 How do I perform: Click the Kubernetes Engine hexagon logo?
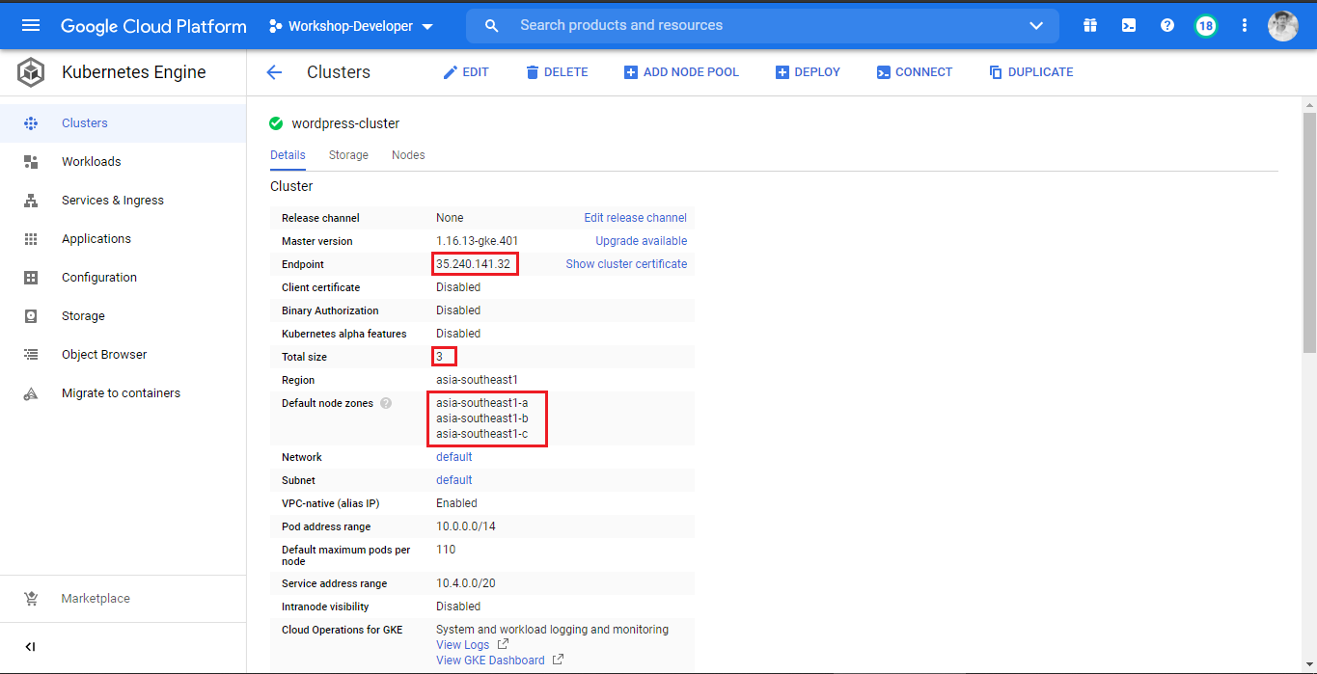pyautogui.click(x=32, y=72)
